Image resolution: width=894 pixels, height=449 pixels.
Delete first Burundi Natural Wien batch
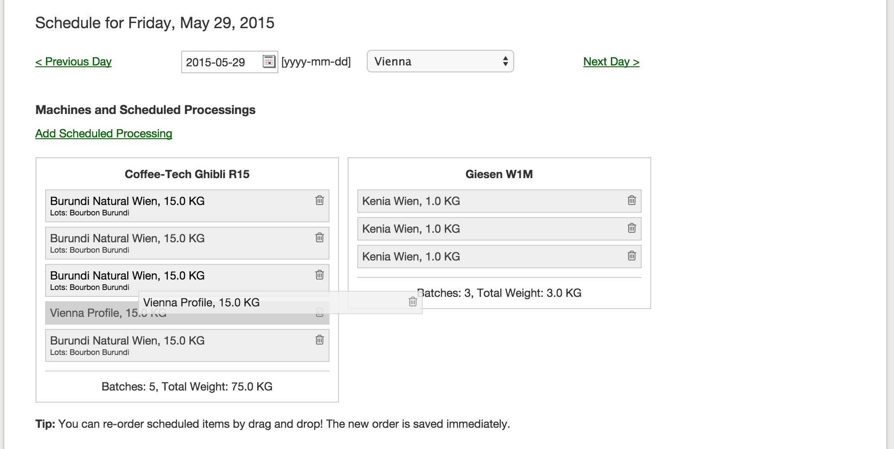[320, 200]
